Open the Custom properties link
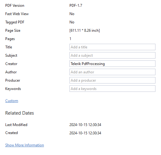 [x=12, y=101]
